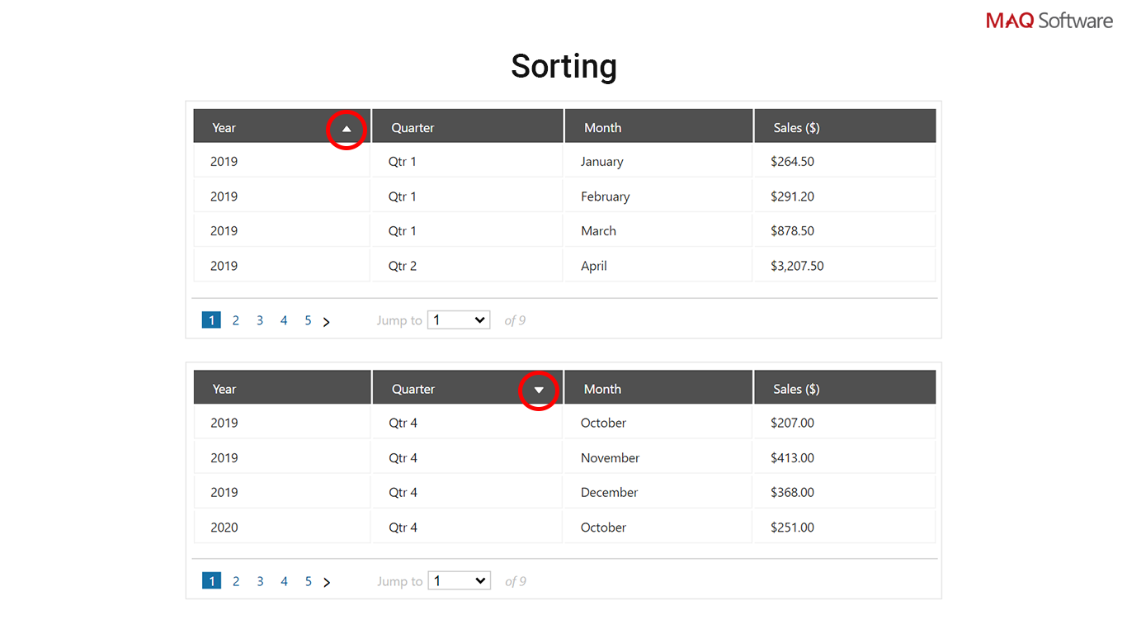Viewport: 1127px width, 634px height.
Task: Open Jump to dropdown in bottom table
Action: (459, 581)
